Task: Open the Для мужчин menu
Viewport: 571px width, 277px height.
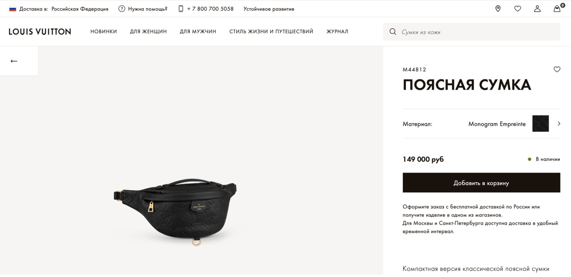Action: tap(198, 32)
